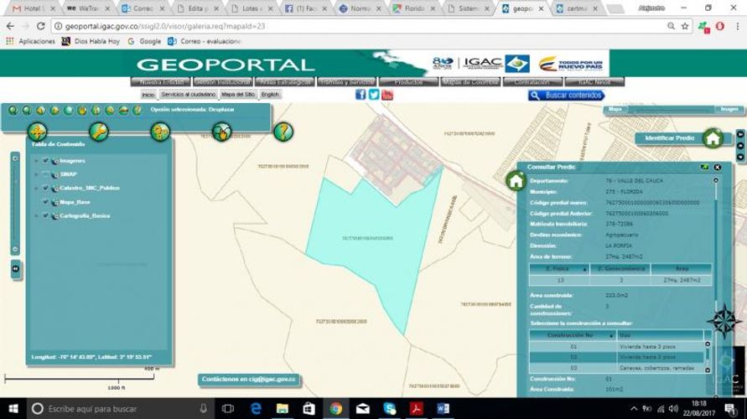The image size is (747, 419).
Task: Open Adobe Acrobat from the taskbar
Action: [417, 409]
